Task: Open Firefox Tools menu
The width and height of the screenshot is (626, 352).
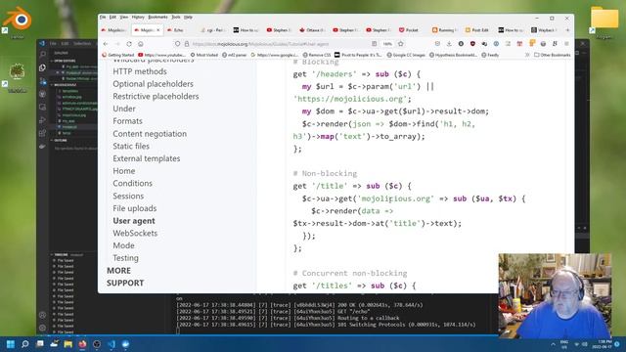Action: pos(176,18)
